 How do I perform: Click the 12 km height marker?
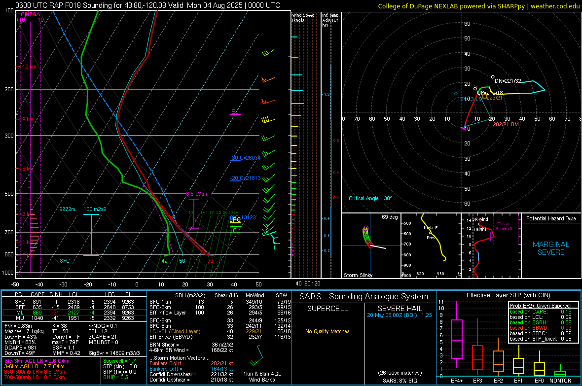click(x=28, y=67)
